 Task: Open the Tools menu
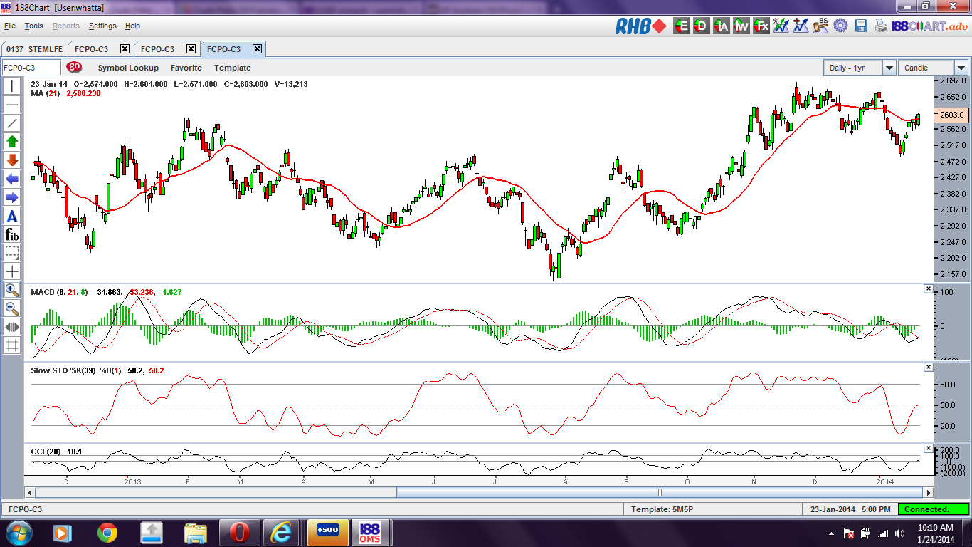click(x=33, y=26)
